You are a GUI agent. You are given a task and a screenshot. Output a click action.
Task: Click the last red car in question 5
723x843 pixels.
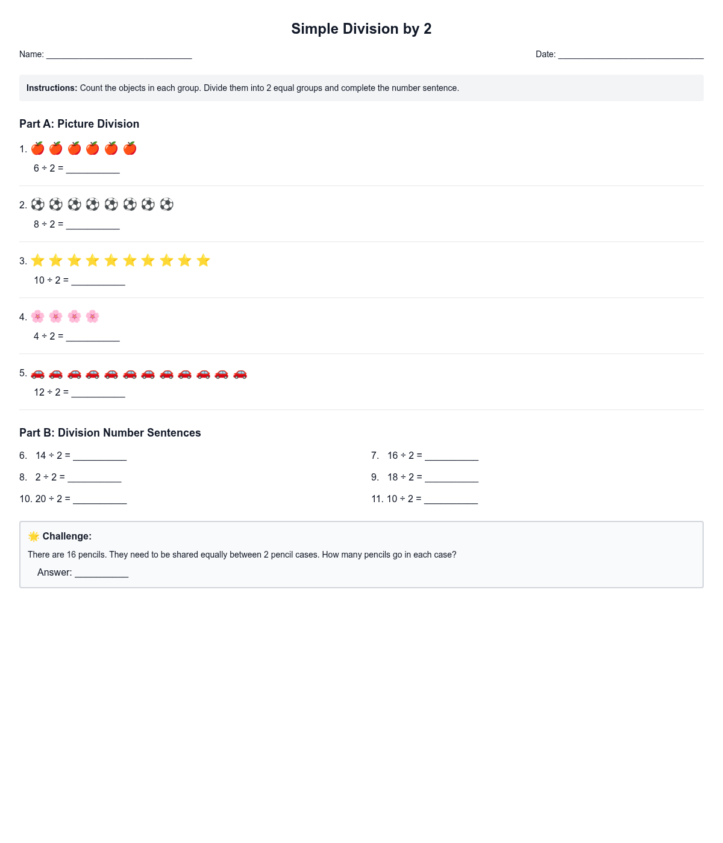(x=240, y=373)
